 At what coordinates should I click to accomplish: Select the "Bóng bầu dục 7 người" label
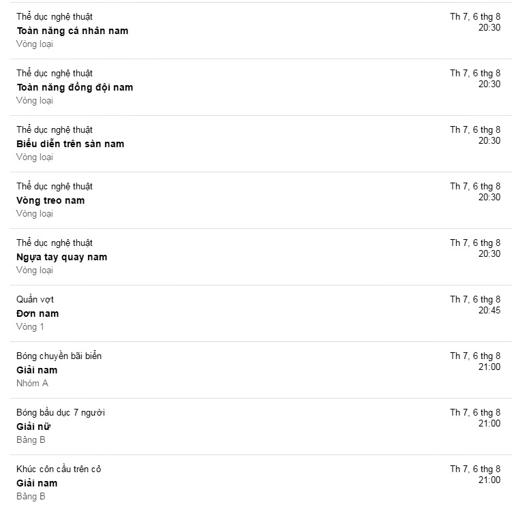61,412
